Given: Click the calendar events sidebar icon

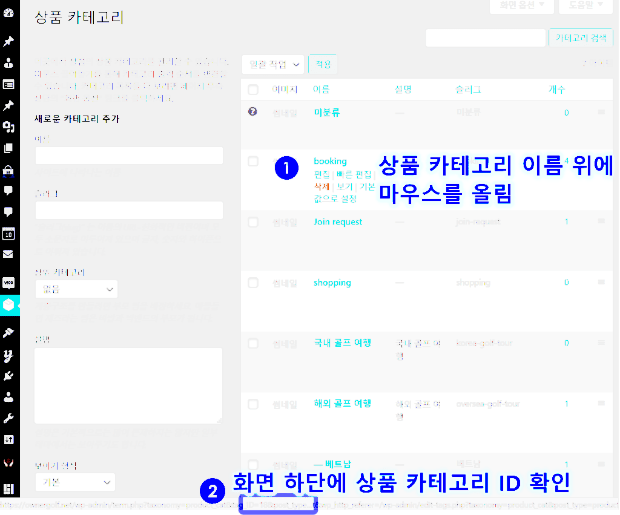Looking at the screenshot, I should point(10,234).
